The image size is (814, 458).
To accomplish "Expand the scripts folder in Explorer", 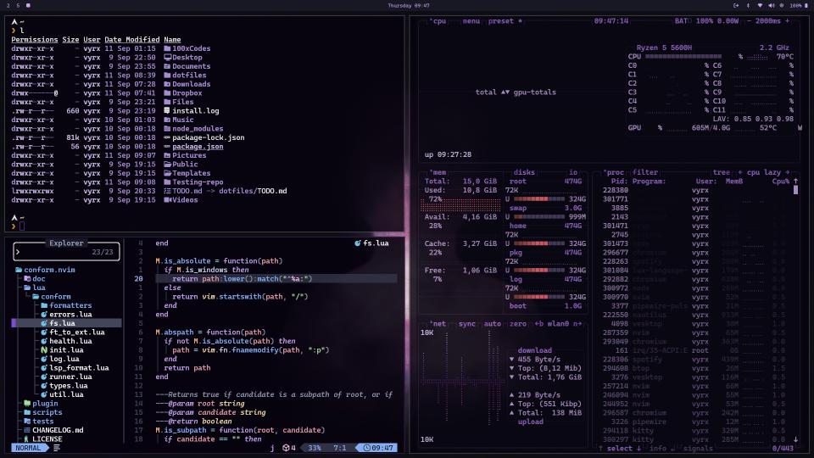I will point(43,412).
